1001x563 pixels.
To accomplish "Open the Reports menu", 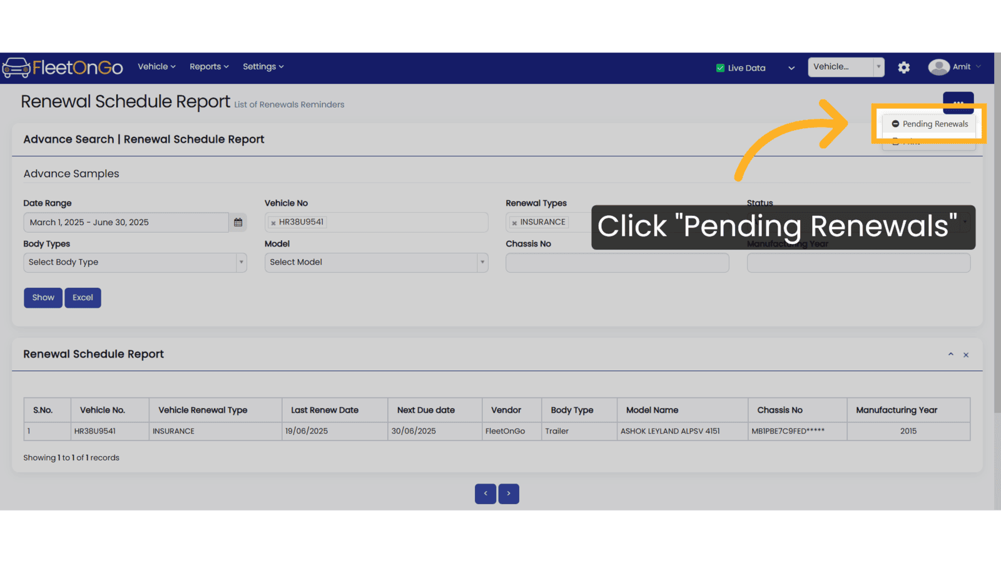I will [209, 66].
